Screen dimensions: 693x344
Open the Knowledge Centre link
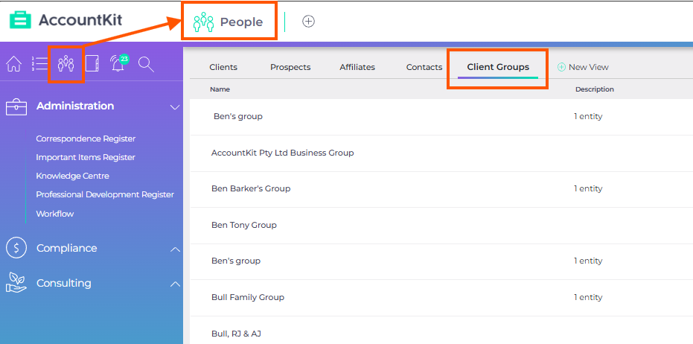(72, 176)
